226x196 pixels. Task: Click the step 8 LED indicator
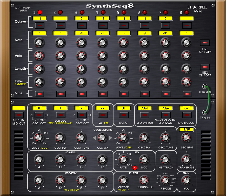(187, 12)
